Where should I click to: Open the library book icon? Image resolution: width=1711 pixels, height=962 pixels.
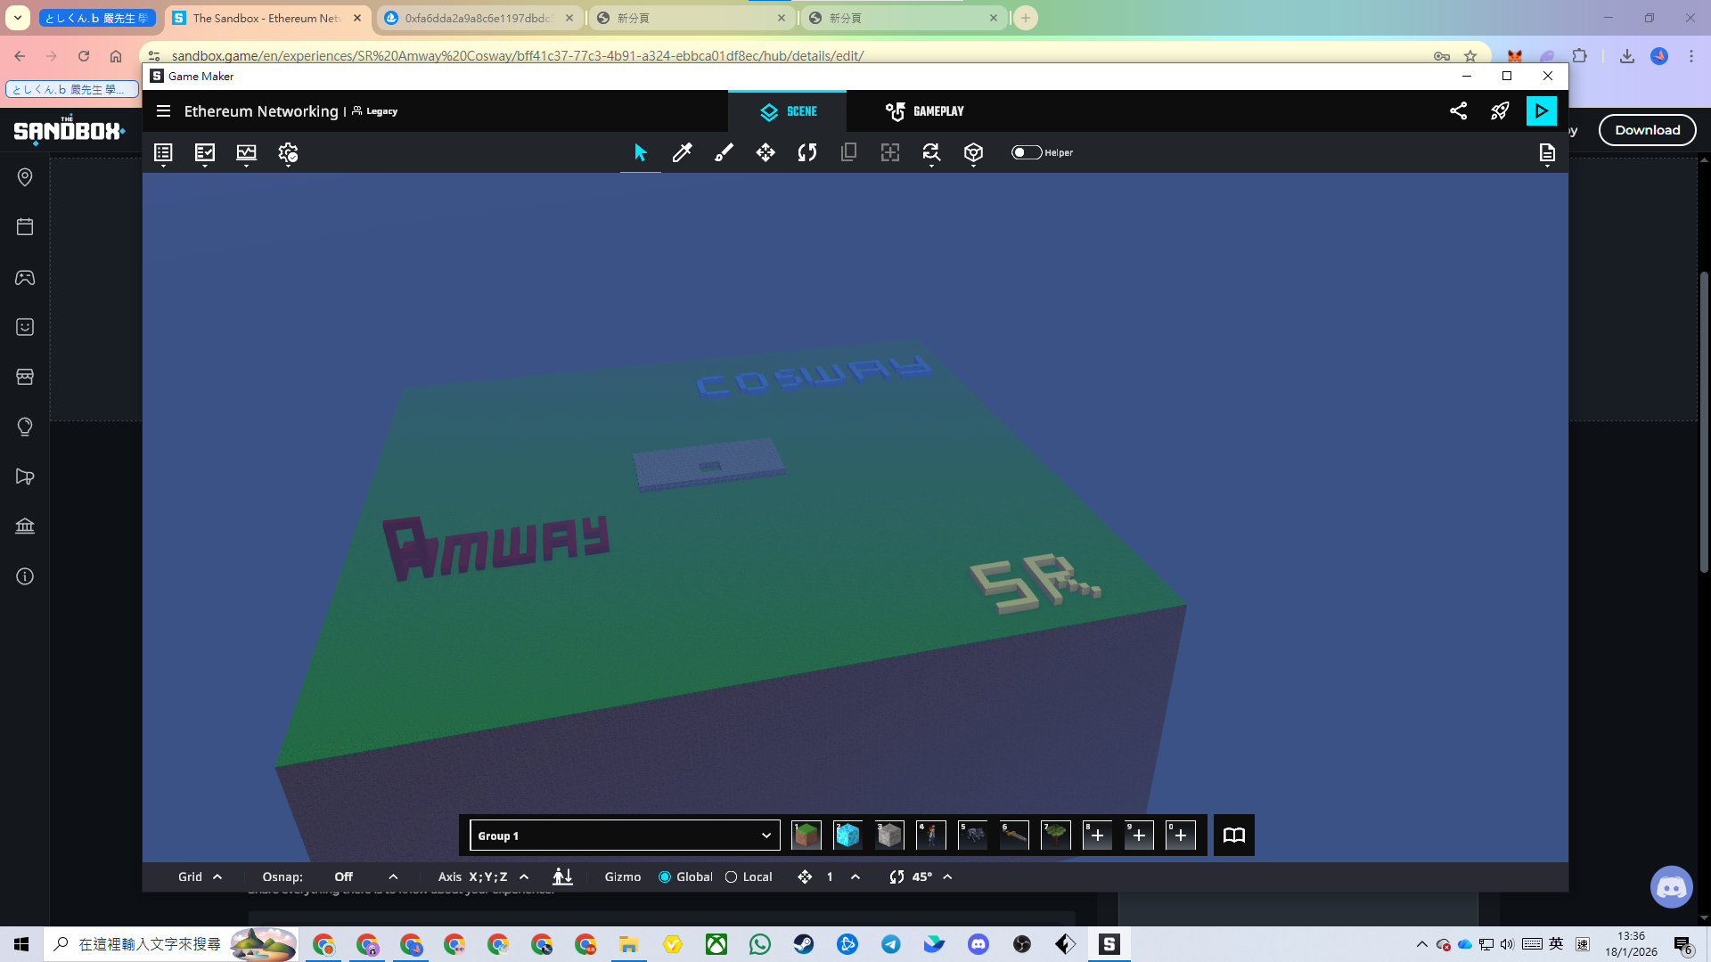[x=1234, y=836]
